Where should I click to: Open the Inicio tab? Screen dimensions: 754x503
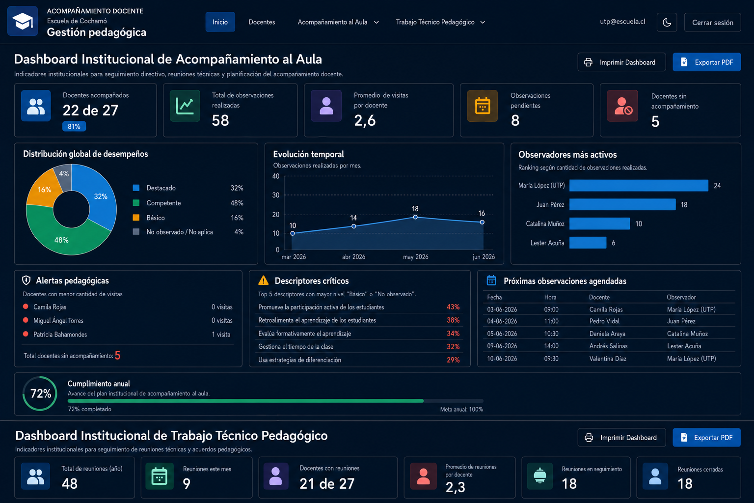tap(220, 22)
